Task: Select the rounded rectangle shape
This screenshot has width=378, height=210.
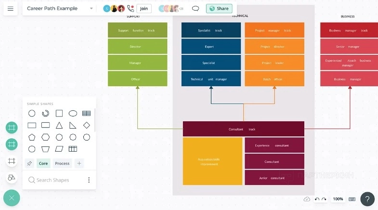Action: coord(46,125)
